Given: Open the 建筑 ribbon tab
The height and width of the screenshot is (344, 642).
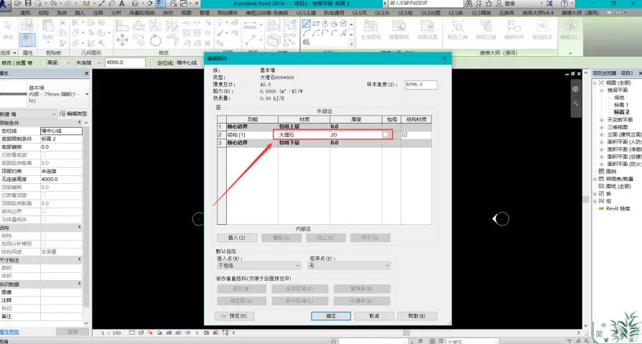Looking at the screenshot, I should 25,13.
